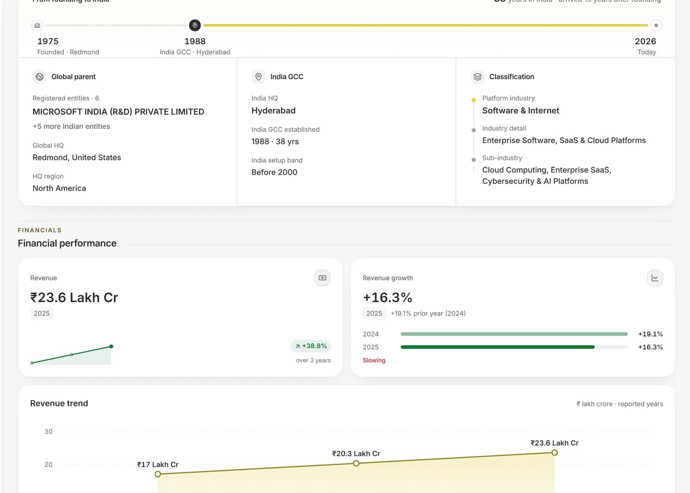Click the Cloud Computing sub-industry text

(x=547, y=175)
